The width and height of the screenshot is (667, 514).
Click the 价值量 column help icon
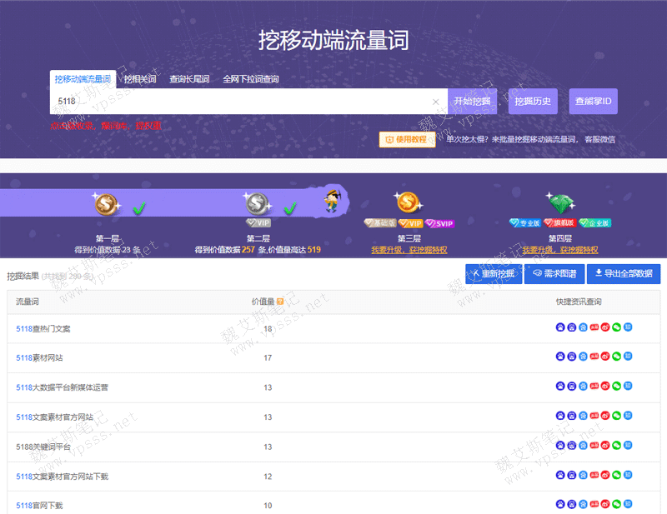pyautogui.click(x=281, y=302)
